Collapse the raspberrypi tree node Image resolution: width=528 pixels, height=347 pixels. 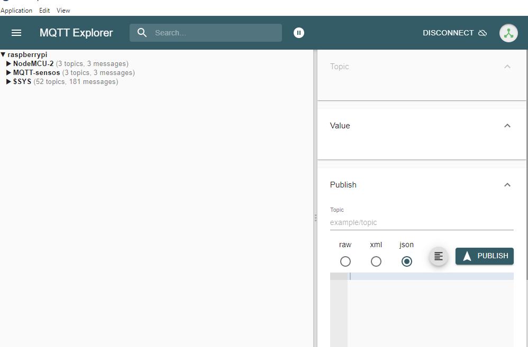tap(3, 54)
